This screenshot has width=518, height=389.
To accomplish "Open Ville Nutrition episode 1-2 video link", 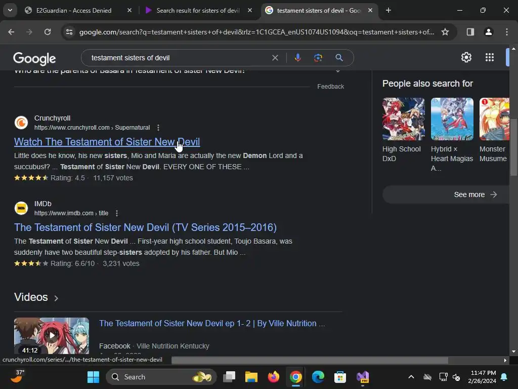I will click(x=212, y=324).
